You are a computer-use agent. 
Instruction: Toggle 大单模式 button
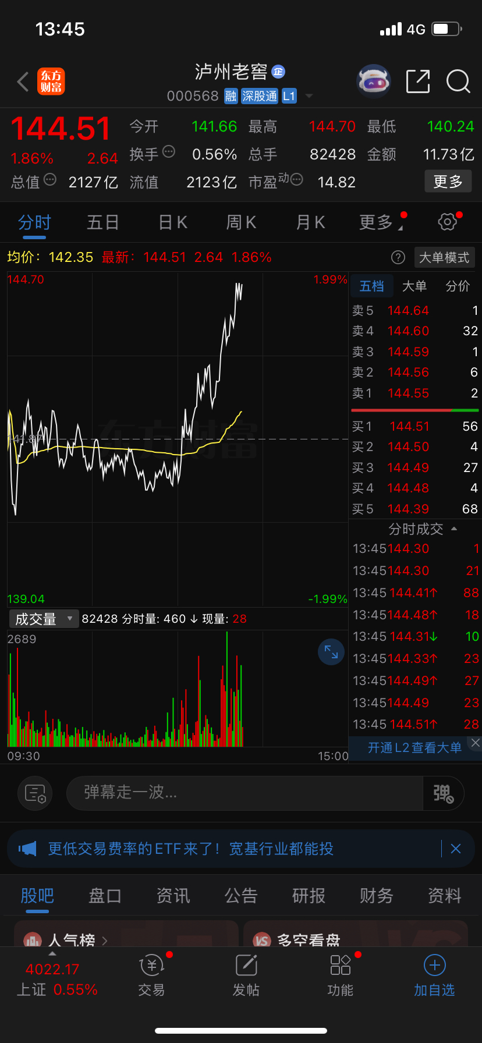pos(444,257)
